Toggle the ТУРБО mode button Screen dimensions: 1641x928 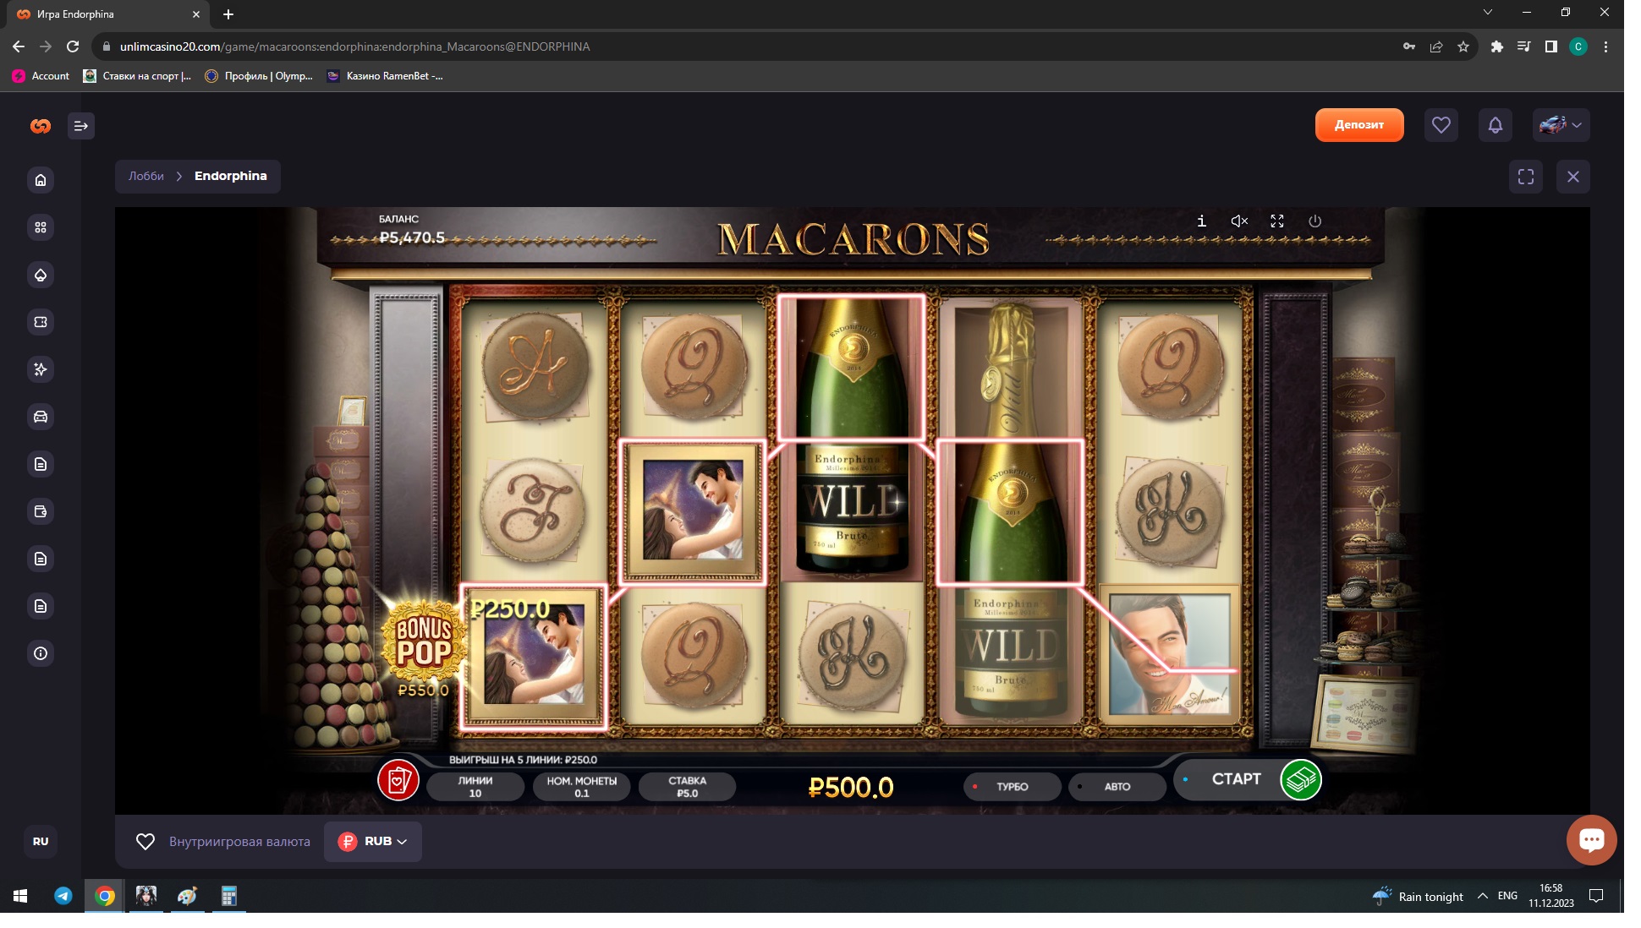[x=1012, y=786]
